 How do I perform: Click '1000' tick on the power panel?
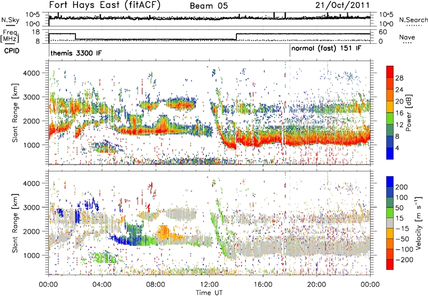(31, 145)
